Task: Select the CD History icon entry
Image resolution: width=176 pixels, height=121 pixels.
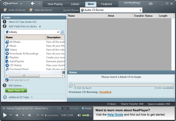Action: (x=7, y=65)
